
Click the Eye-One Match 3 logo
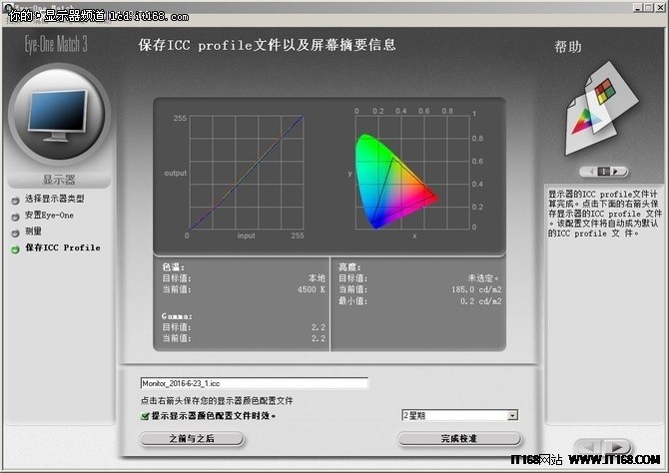56,44
